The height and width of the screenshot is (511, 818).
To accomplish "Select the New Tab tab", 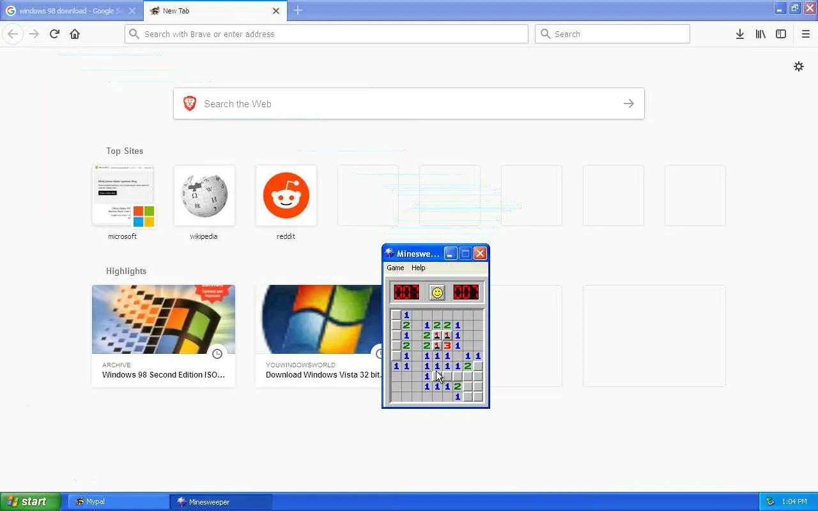I will 215,11.
